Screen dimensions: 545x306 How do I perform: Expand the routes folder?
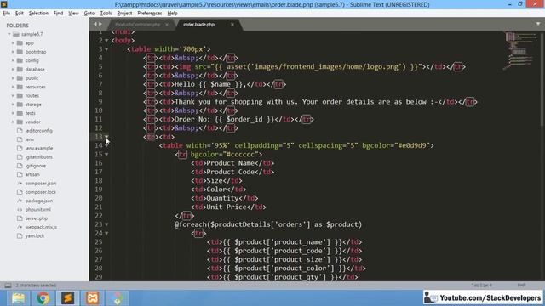click(13, 95)
